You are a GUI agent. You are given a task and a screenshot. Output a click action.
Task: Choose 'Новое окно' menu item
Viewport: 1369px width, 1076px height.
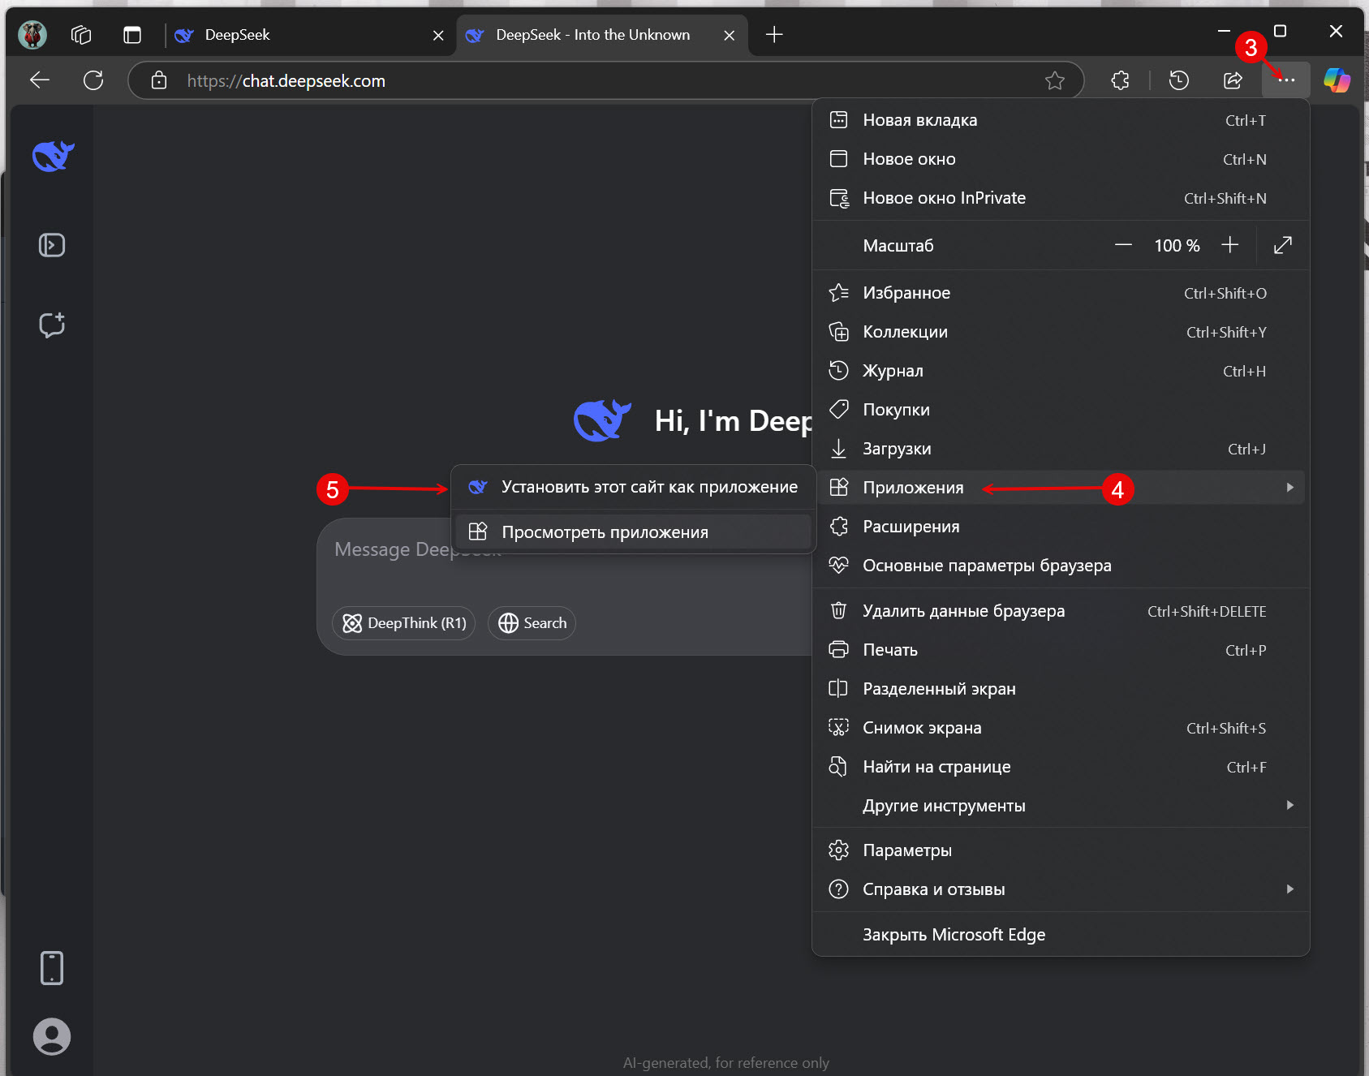point(1061,159)
